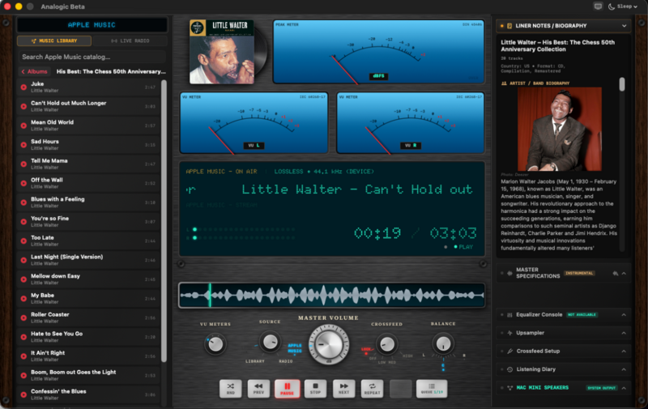
Task: Click the Equalizer Console sliders icon
Action: pyautogui.click(x=509, y=315)
